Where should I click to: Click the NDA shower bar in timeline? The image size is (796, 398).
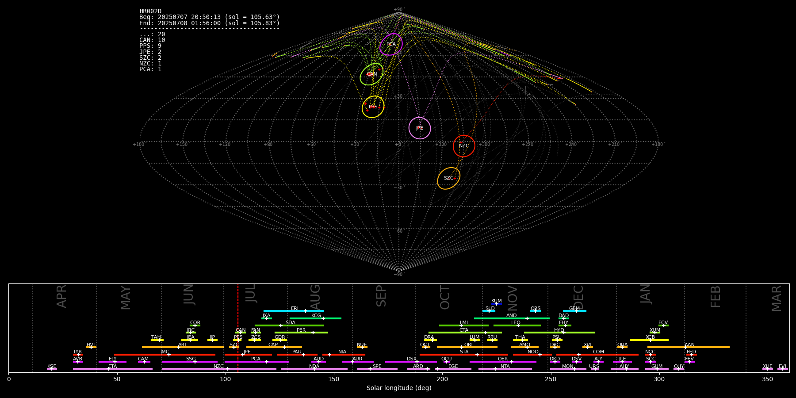tap(314, 369)
